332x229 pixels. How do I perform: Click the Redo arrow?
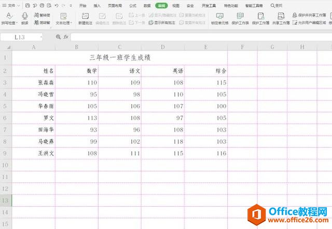click(63, 6)
